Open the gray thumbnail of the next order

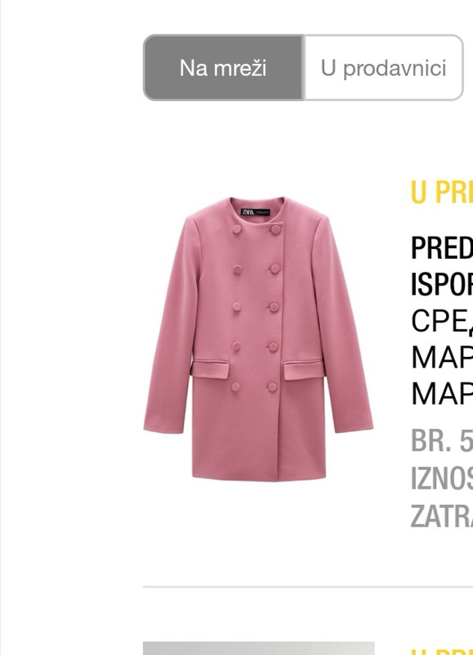pyautogui.click(x=259, y=648)
